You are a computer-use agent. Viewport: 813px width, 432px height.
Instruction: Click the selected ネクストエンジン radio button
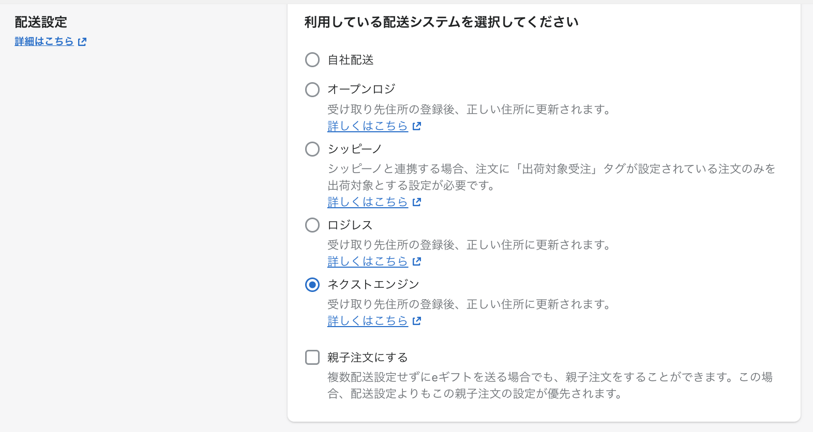312,285
